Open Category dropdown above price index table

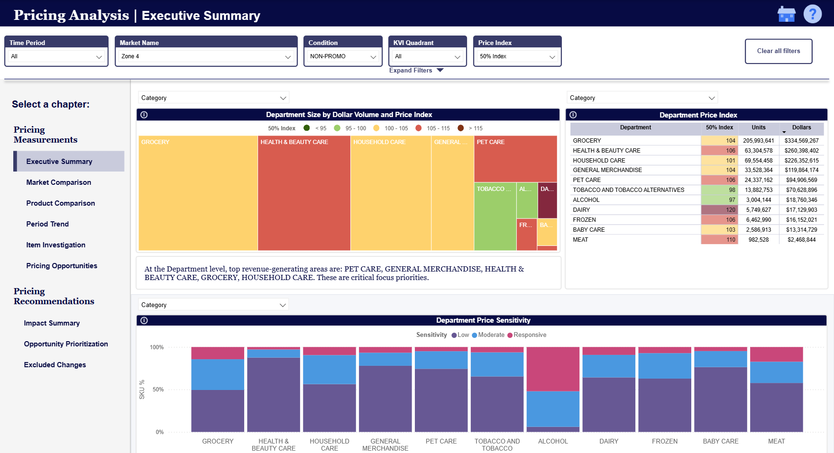(x=642, y=98)
